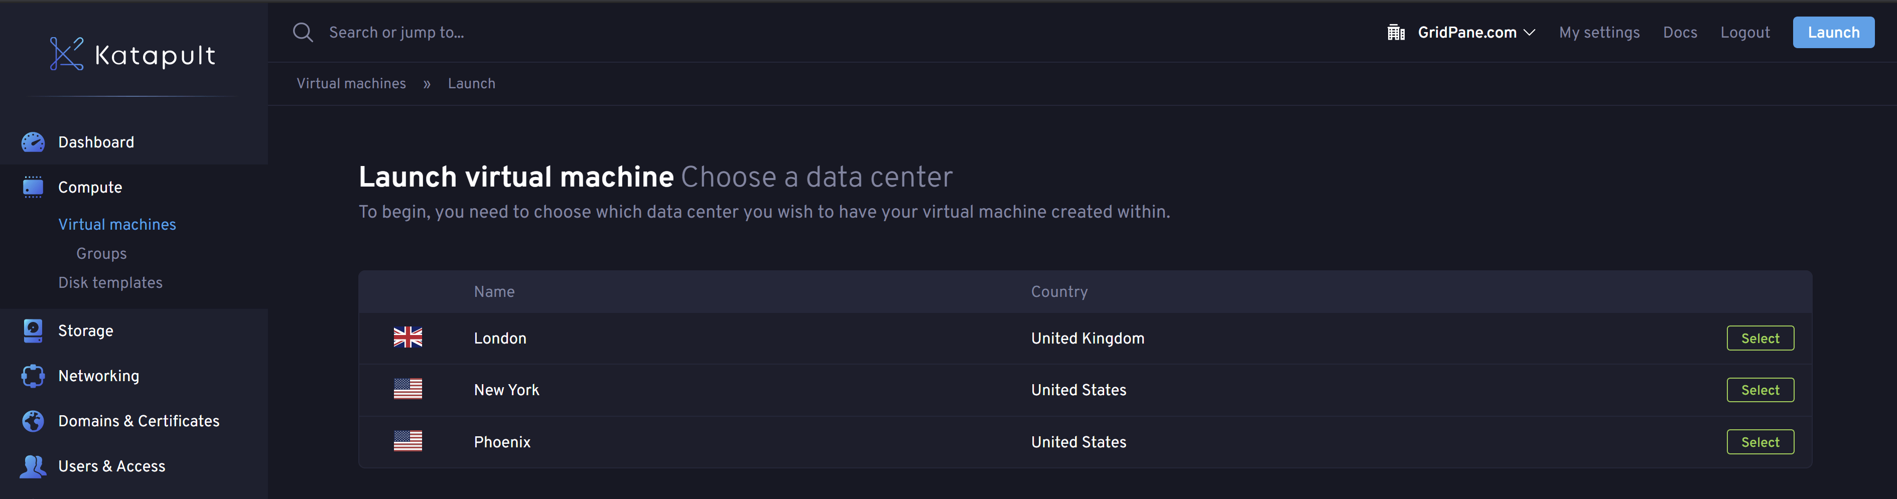Select the New York data center
1897x499 pixels.
coord(1760,390)
